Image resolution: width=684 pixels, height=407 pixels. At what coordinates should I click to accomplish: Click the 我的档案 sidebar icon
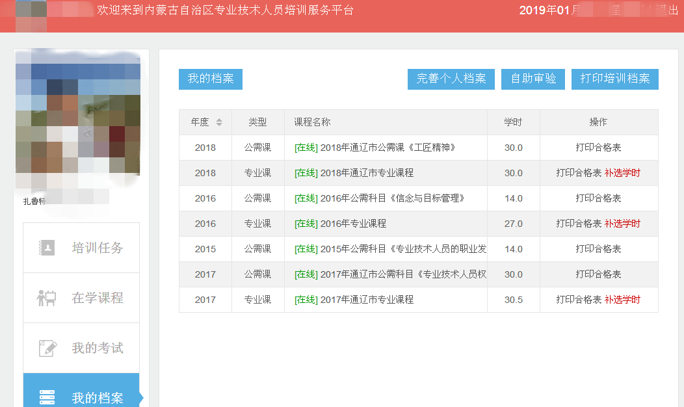coord(47,397)
